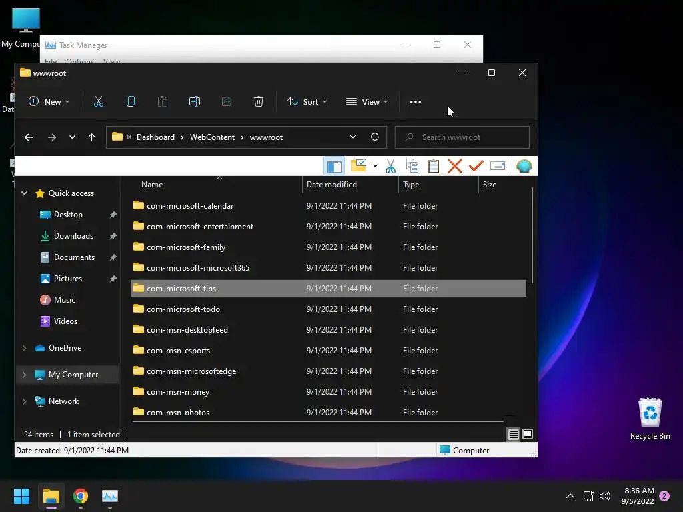Click the Search wwwroot field
The height and width of the screenshot is (512, 683).
pos(462,137)
